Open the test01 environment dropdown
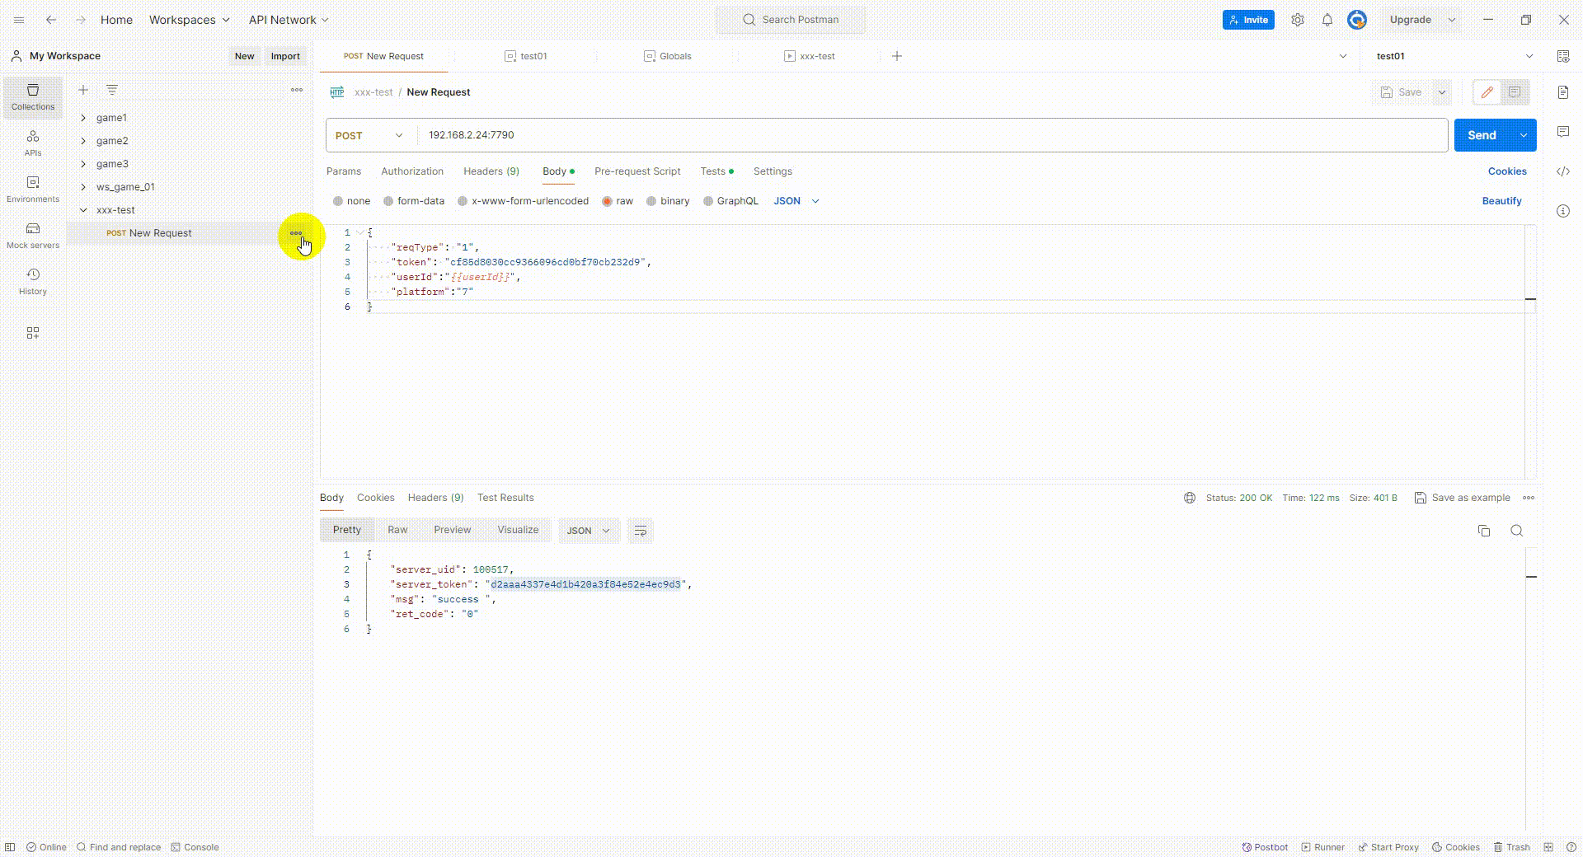This screenshot has height=857, width=1583. click(1454, 56)
